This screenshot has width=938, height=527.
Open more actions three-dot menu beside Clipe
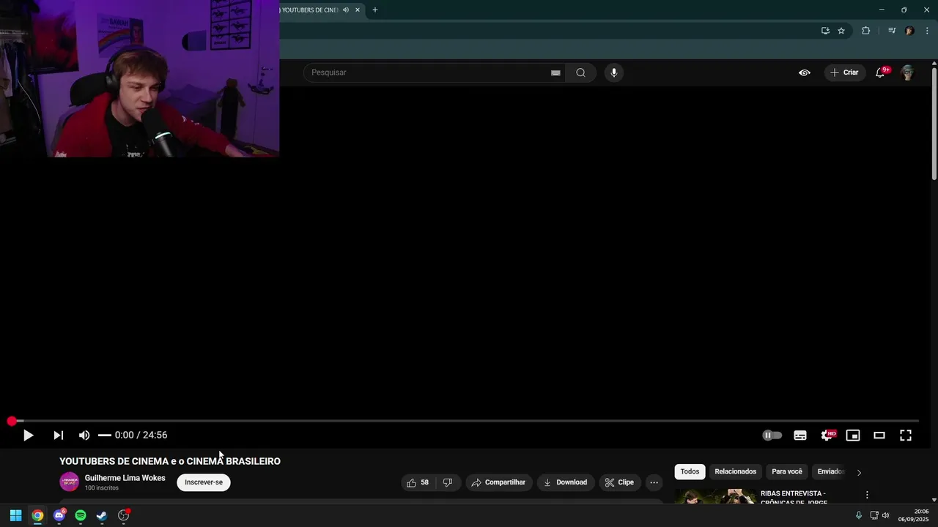654,482
